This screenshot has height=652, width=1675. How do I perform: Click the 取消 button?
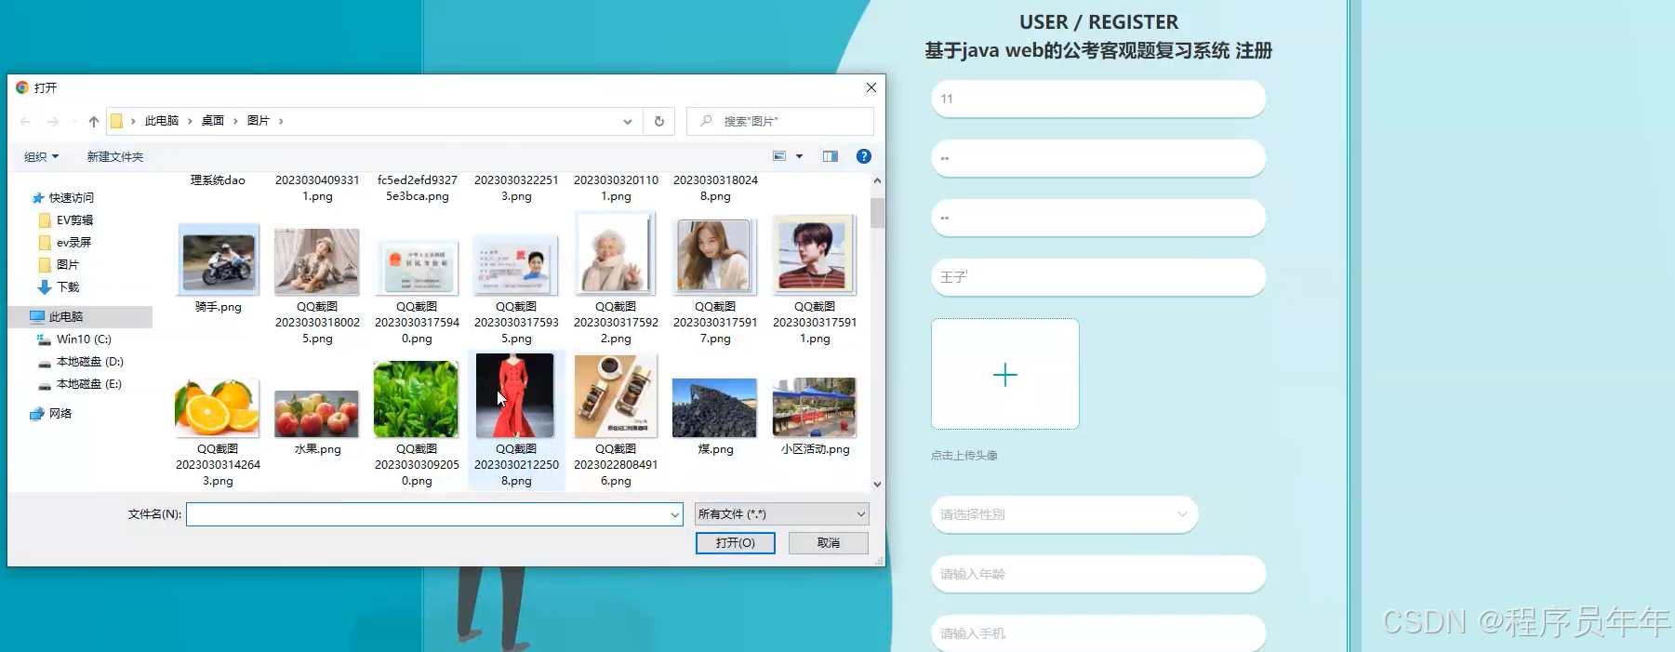pos(829,543)
